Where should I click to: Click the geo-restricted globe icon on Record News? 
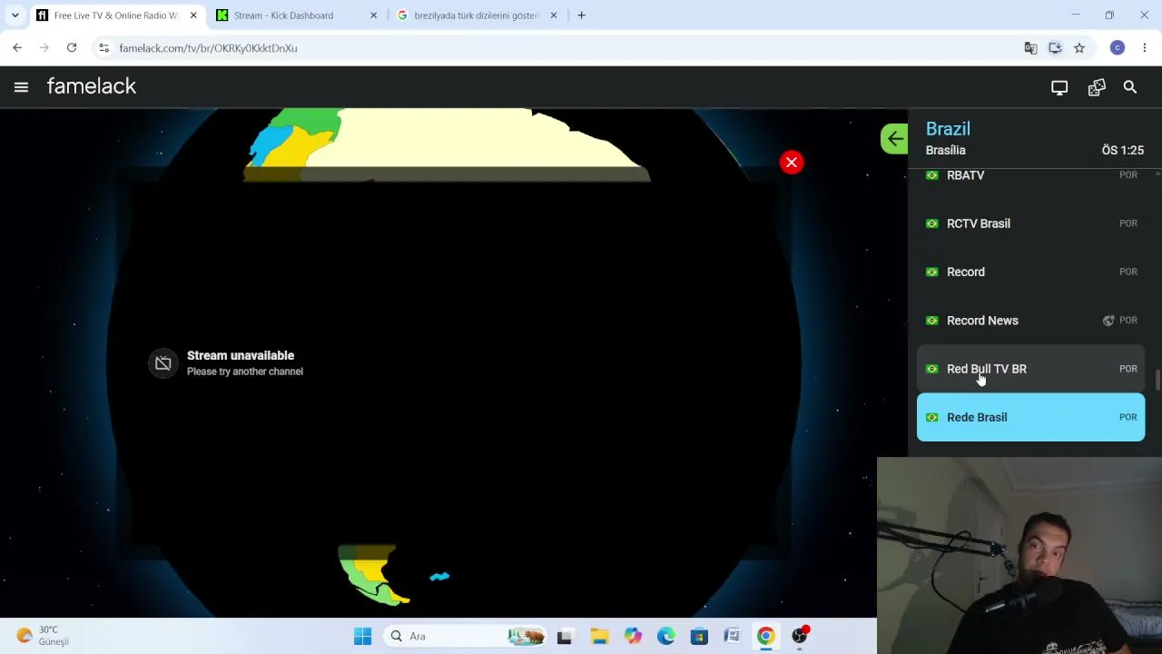point(1108,321)
